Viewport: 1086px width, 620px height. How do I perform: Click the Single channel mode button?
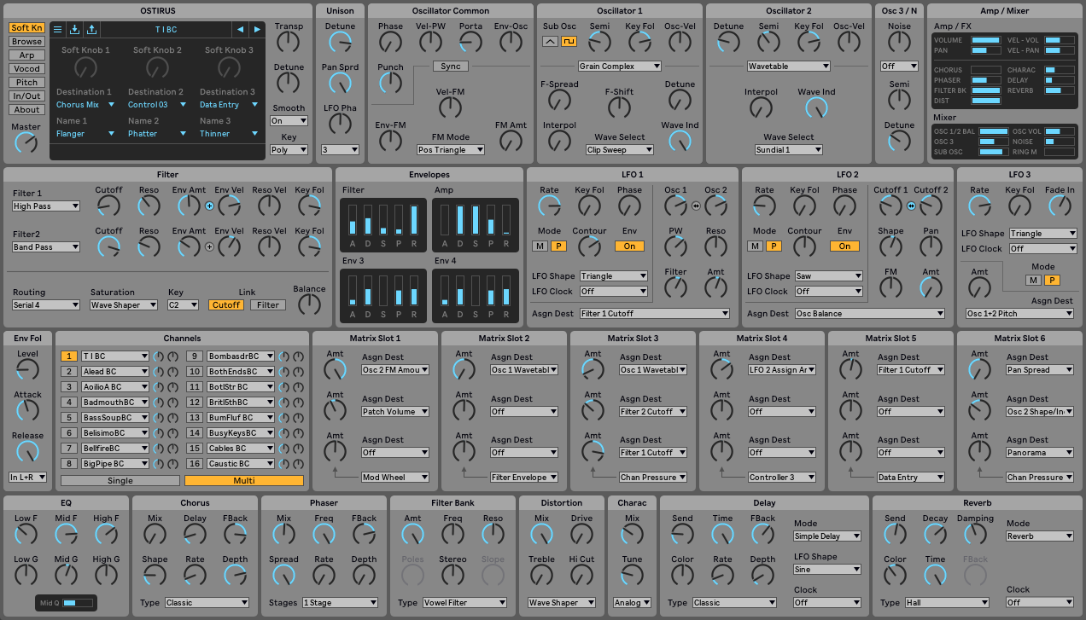[120, 480]
